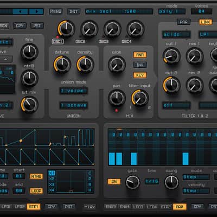The image size is (217, 217).
Task: Toggle the ANA button
Action: click(140, 55)
